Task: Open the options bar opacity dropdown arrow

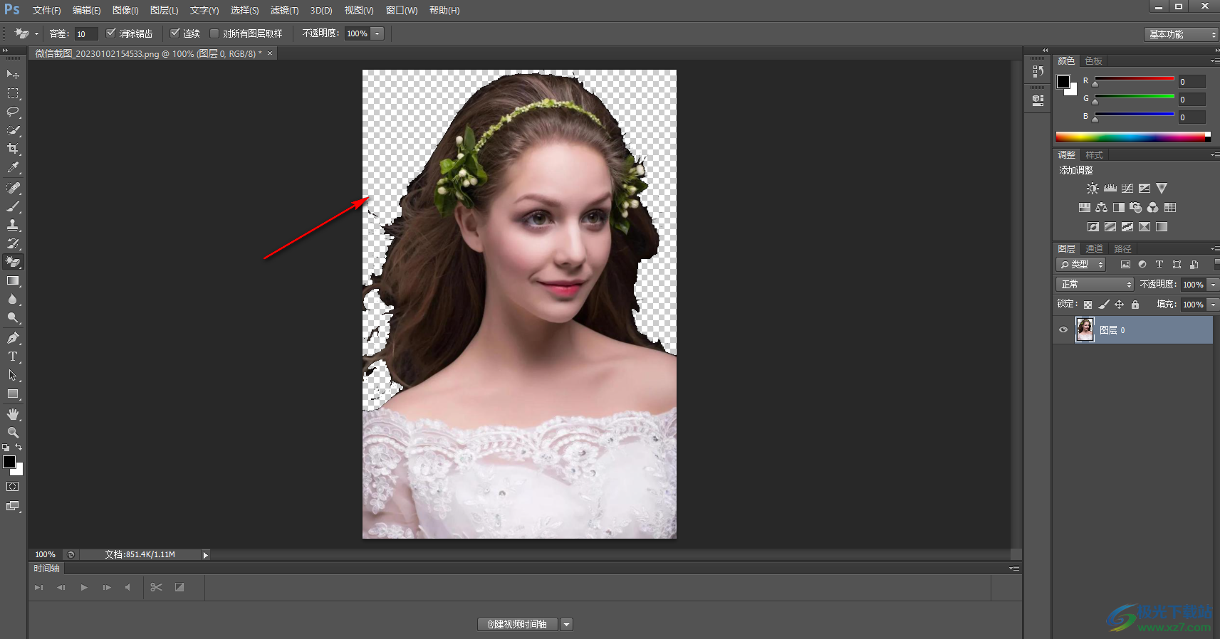Action: point(377,33)
